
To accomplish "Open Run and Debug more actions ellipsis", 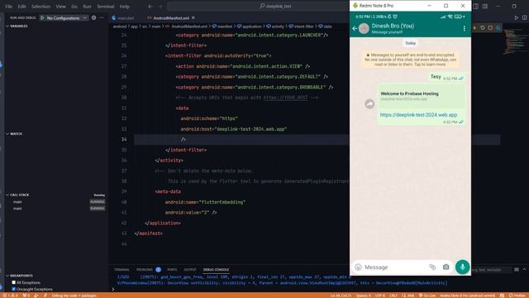I will [102, 18].
